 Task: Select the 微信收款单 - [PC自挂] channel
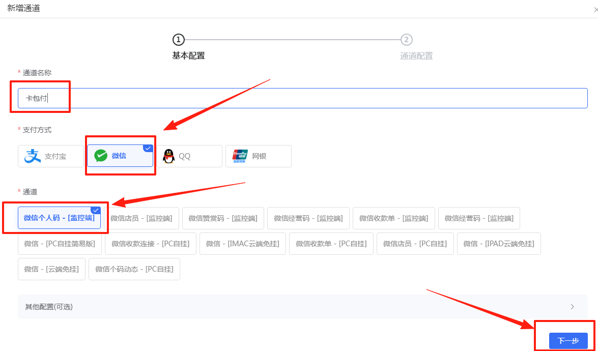tap(331, 243)
